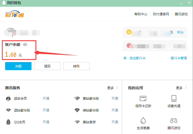Click the plus icon for adding bank card
This screenshot has width=193, height=134.
pos(125,58)
